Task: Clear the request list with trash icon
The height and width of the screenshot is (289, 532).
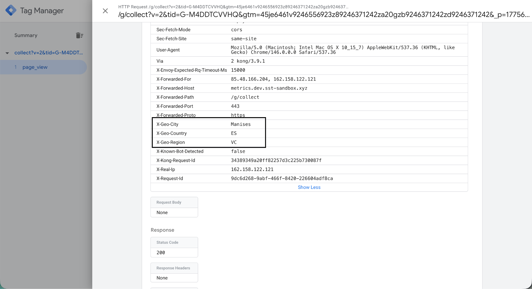Action: coord(79,36)
